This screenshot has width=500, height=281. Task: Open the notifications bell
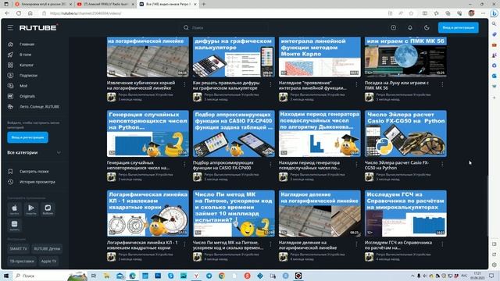[x=410, y=28]
